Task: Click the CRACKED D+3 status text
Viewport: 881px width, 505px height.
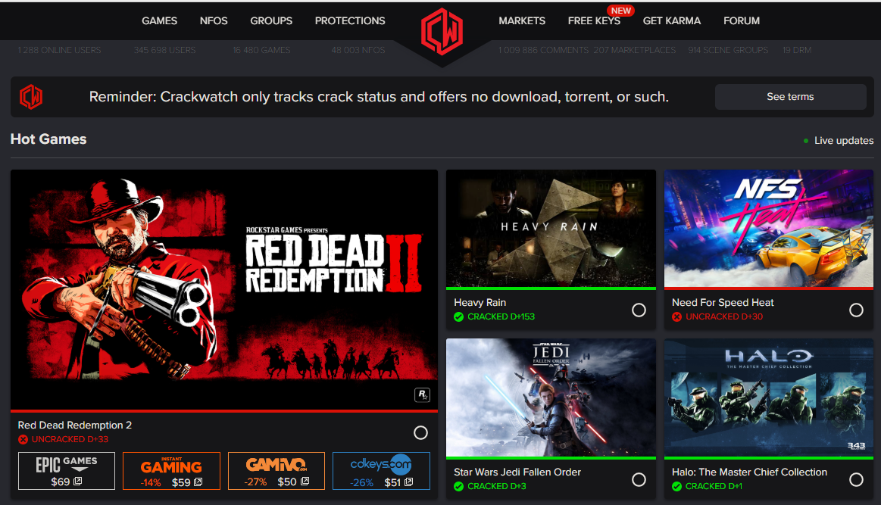Action: pyautogui.click(x=497, y=487)
